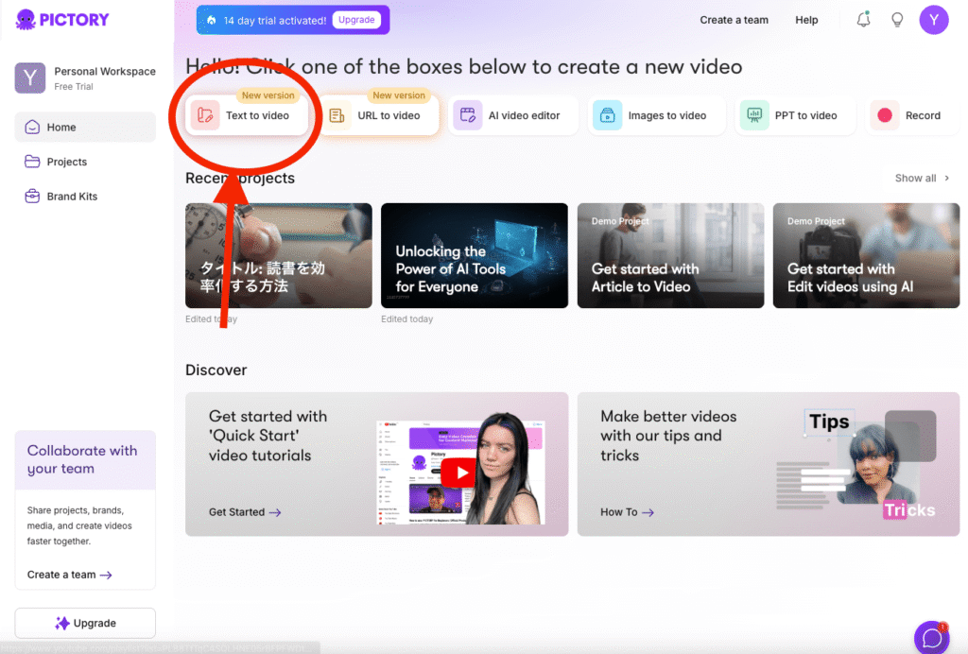Click Edited today under AI Tools project
Screen dimensions: 968x654
(x=406, y=319)
